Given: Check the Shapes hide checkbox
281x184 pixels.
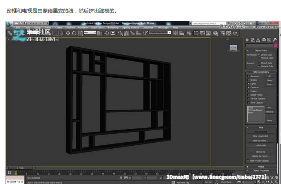Looking at the screenshot, I should pyautogui.click(x=248, y=80).
